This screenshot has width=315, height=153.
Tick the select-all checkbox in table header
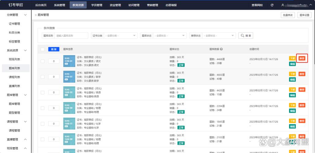(x=43, y=49)
